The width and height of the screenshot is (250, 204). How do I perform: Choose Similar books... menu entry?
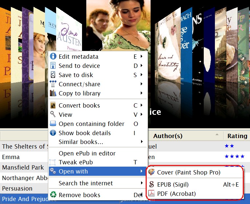coord(97,142)
